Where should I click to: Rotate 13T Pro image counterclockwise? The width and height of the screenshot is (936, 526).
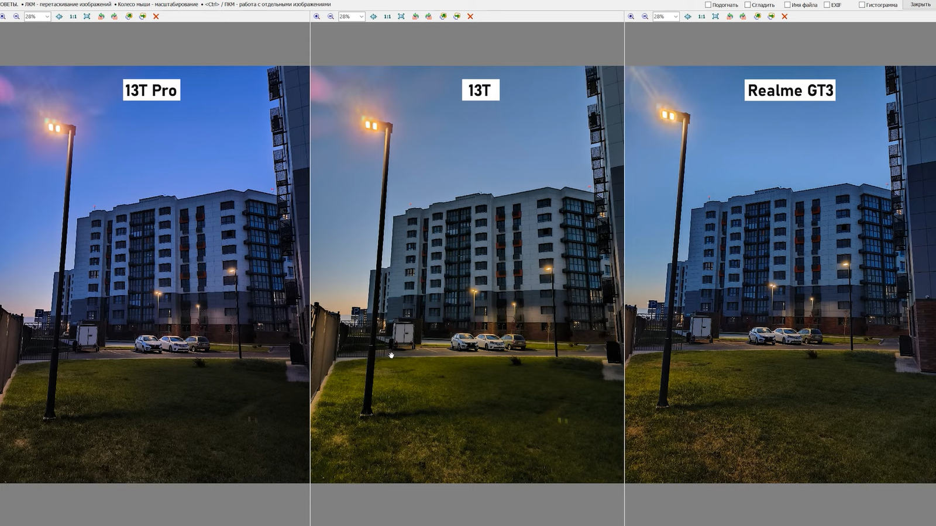[101, 16]
